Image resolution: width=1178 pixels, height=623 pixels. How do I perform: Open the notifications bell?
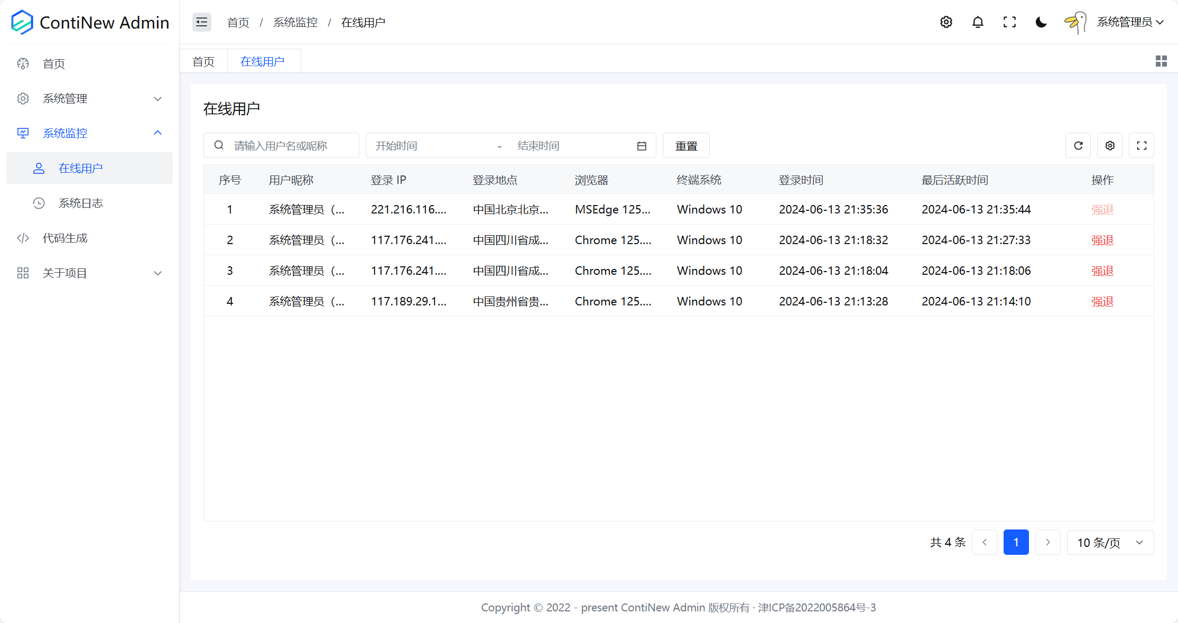978,22
